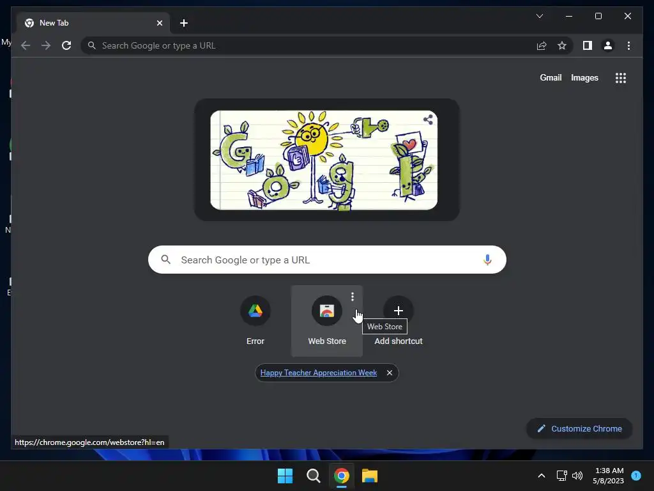Open more actions for Web Store shortcut
Image resolution: width=654 pixels, height=491 pixels.
(353, 297)
